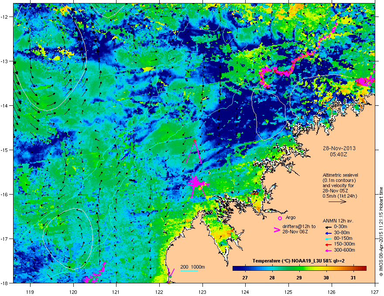Screen dimensions: 384x296
Task: Click the colorbar tick label 31
Action: [353, 278]
